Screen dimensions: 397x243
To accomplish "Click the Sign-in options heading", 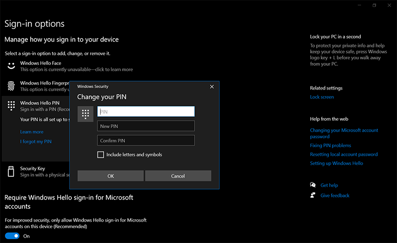I will click(x=34, y=24).
